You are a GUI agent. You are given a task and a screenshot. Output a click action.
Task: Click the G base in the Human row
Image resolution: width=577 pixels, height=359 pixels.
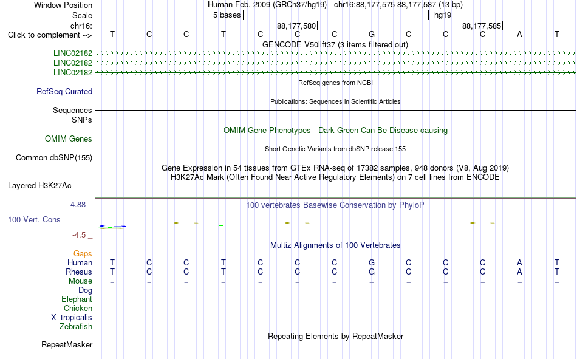pos(372,262)
